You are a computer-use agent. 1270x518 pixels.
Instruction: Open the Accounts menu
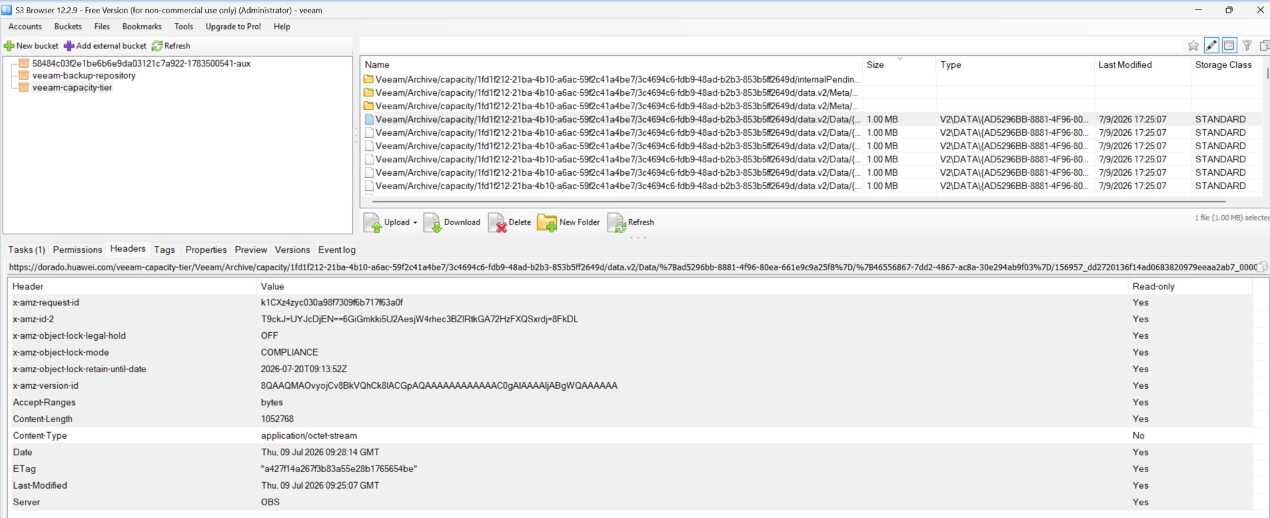pos(25,27)
